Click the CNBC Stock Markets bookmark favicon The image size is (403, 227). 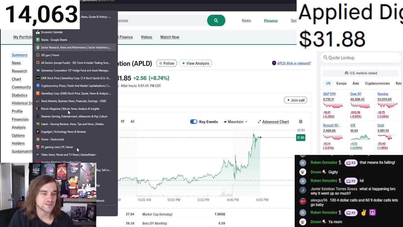click(x=38, y=101)
